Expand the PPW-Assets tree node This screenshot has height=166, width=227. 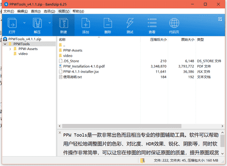(x=10, y=49)
